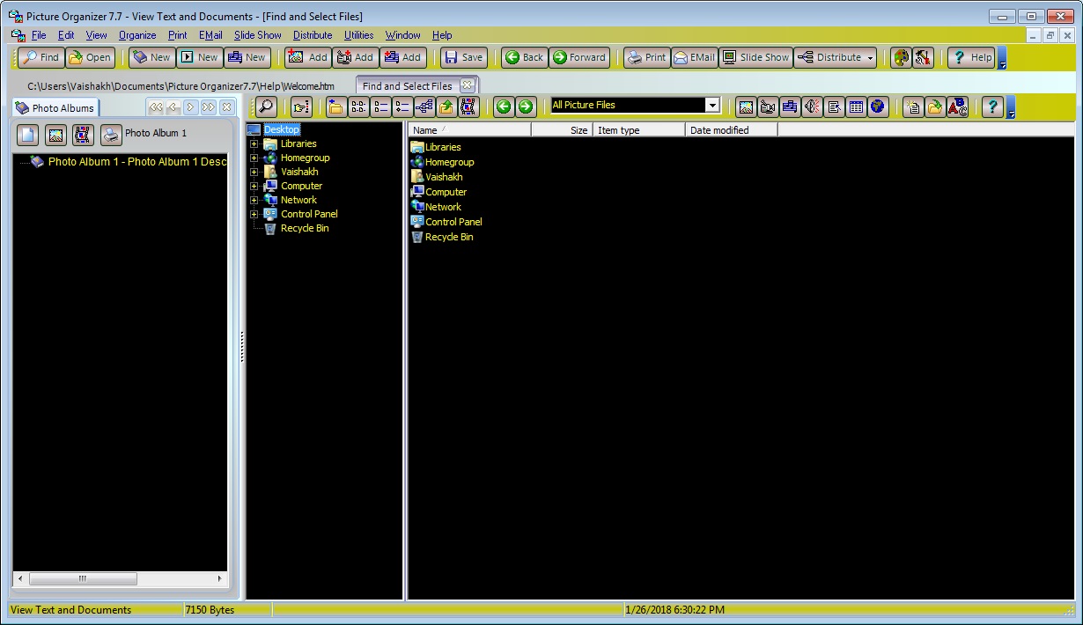The height and width of the screenshot is (625, 1083).
Task: Click the globe icon for picture files from web
Action: pyautogui.click(x=876, y=107)
